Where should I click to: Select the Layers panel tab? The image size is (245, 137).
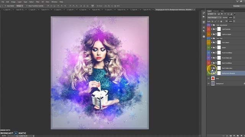click(209, 11)
